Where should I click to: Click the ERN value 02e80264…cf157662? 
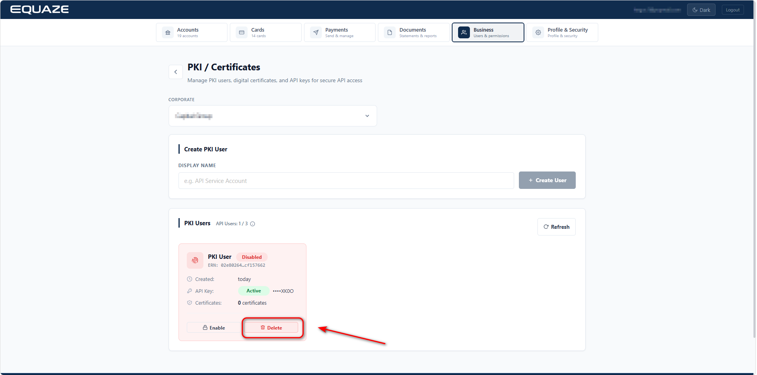coord(243,266)
